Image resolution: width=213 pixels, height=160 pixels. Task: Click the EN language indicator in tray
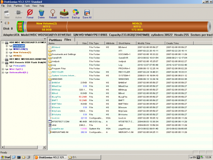click(194, 157)
